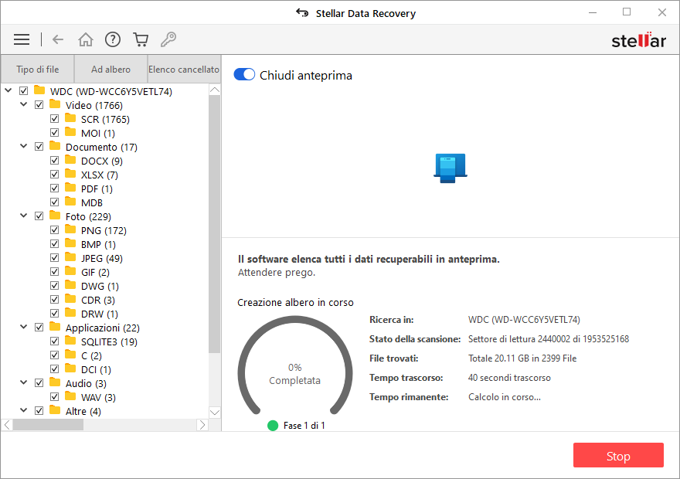Click the SCR folder icon
Image resolution: width=680 pixels, height=479 pixels.
pos(70,118)
